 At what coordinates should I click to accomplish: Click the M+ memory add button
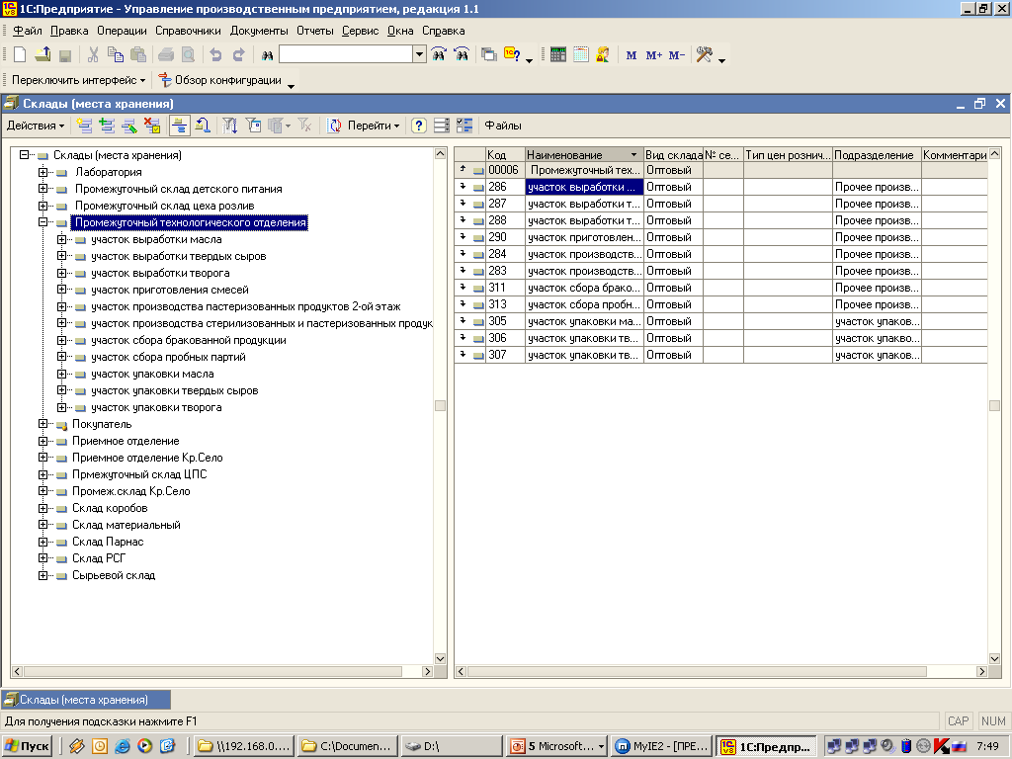tap(654, 55)
